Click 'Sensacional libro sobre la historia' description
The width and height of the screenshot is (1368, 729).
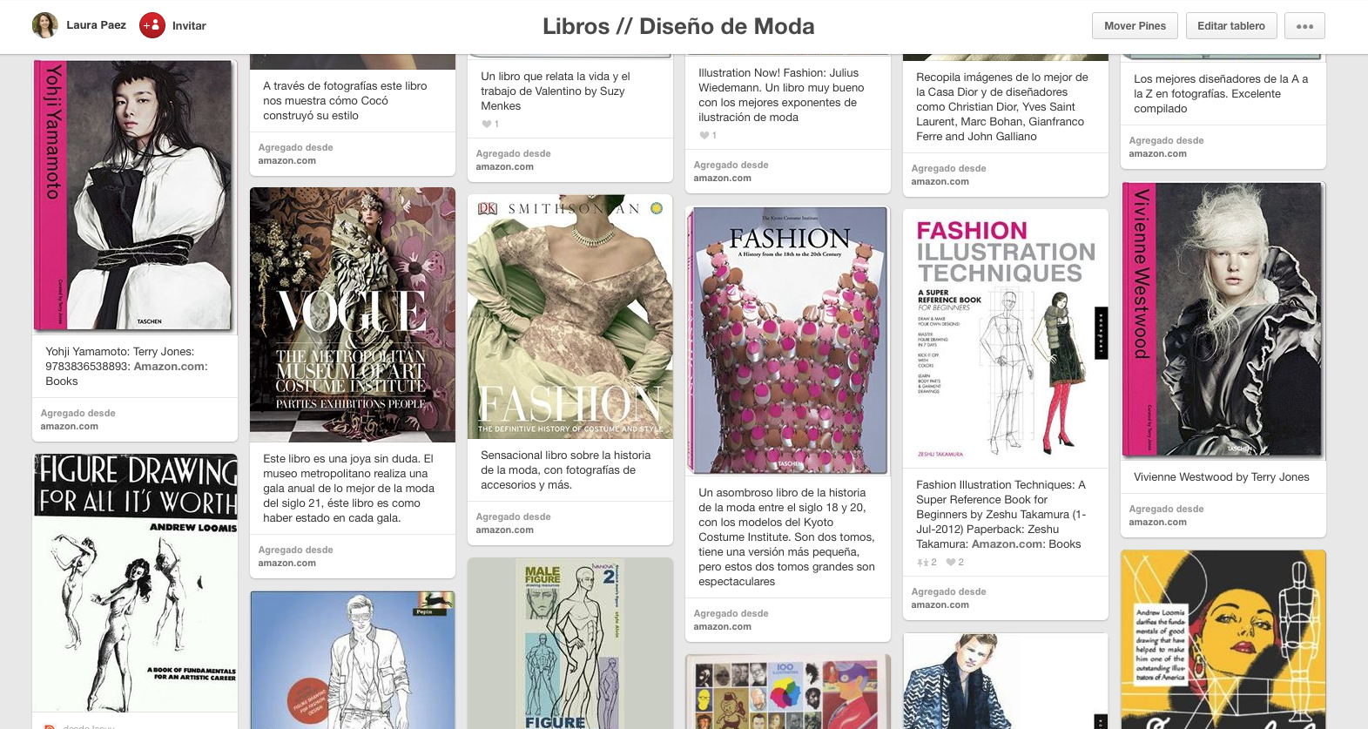click(x=566, y=469)
